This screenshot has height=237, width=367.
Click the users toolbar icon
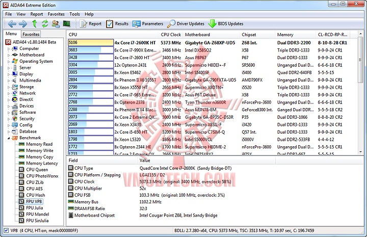56,23
